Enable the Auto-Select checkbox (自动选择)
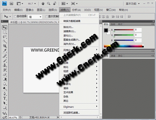 (15, 16)
